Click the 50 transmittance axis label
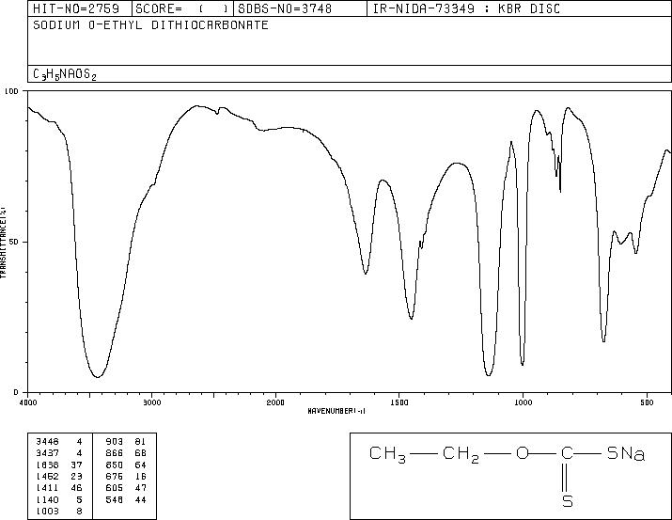The width and height of the screenshot is (672, 520). [x=15, y=242]
